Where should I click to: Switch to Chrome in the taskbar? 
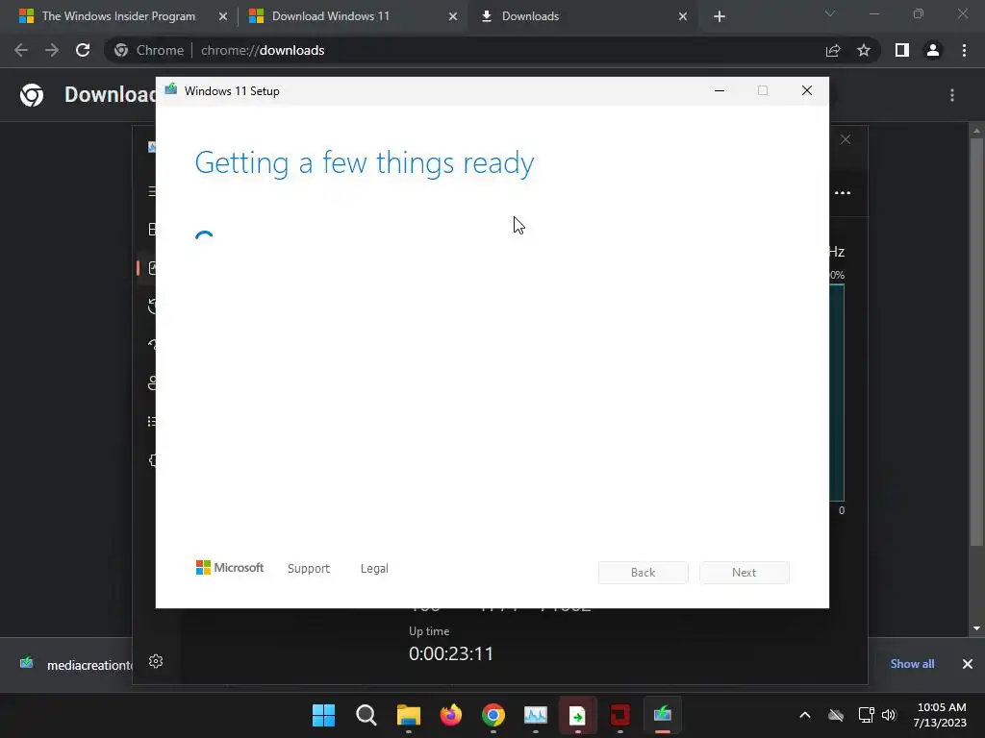tap(493, 715)
